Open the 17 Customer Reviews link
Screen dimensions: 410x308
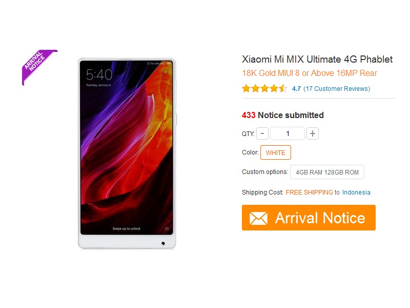click(337, 89)
